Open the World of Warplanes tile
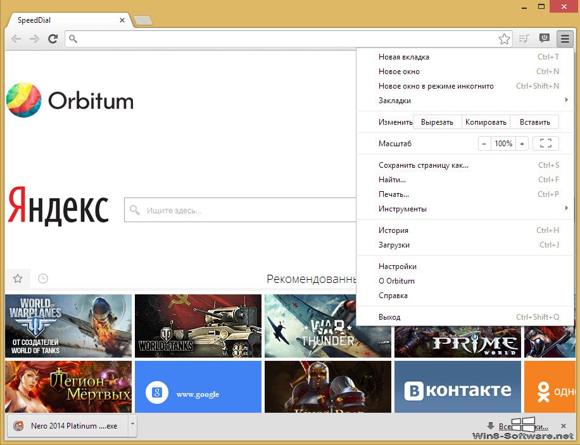Screen dimensions: 580x445 click(68, 326)
